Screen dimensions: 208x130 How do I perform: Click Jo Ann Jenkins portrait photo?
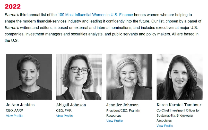pos(29,77)
